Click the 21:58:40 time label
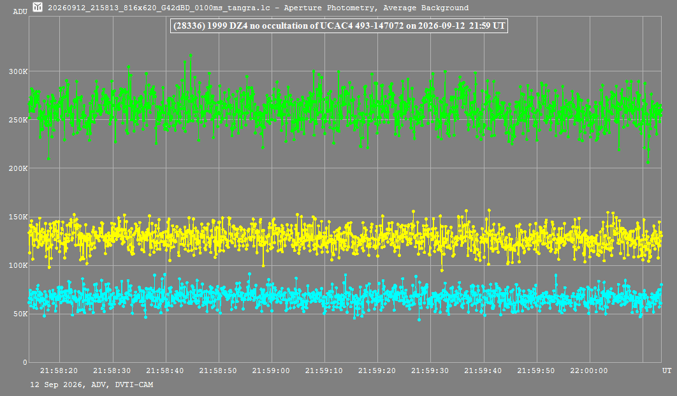Image resolution: width=677 pixels, height=396 pixels. 165,370
